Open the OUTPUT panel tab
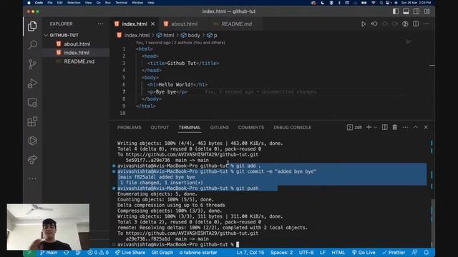This screenshot has height=257, width=458. pos(160,127)
